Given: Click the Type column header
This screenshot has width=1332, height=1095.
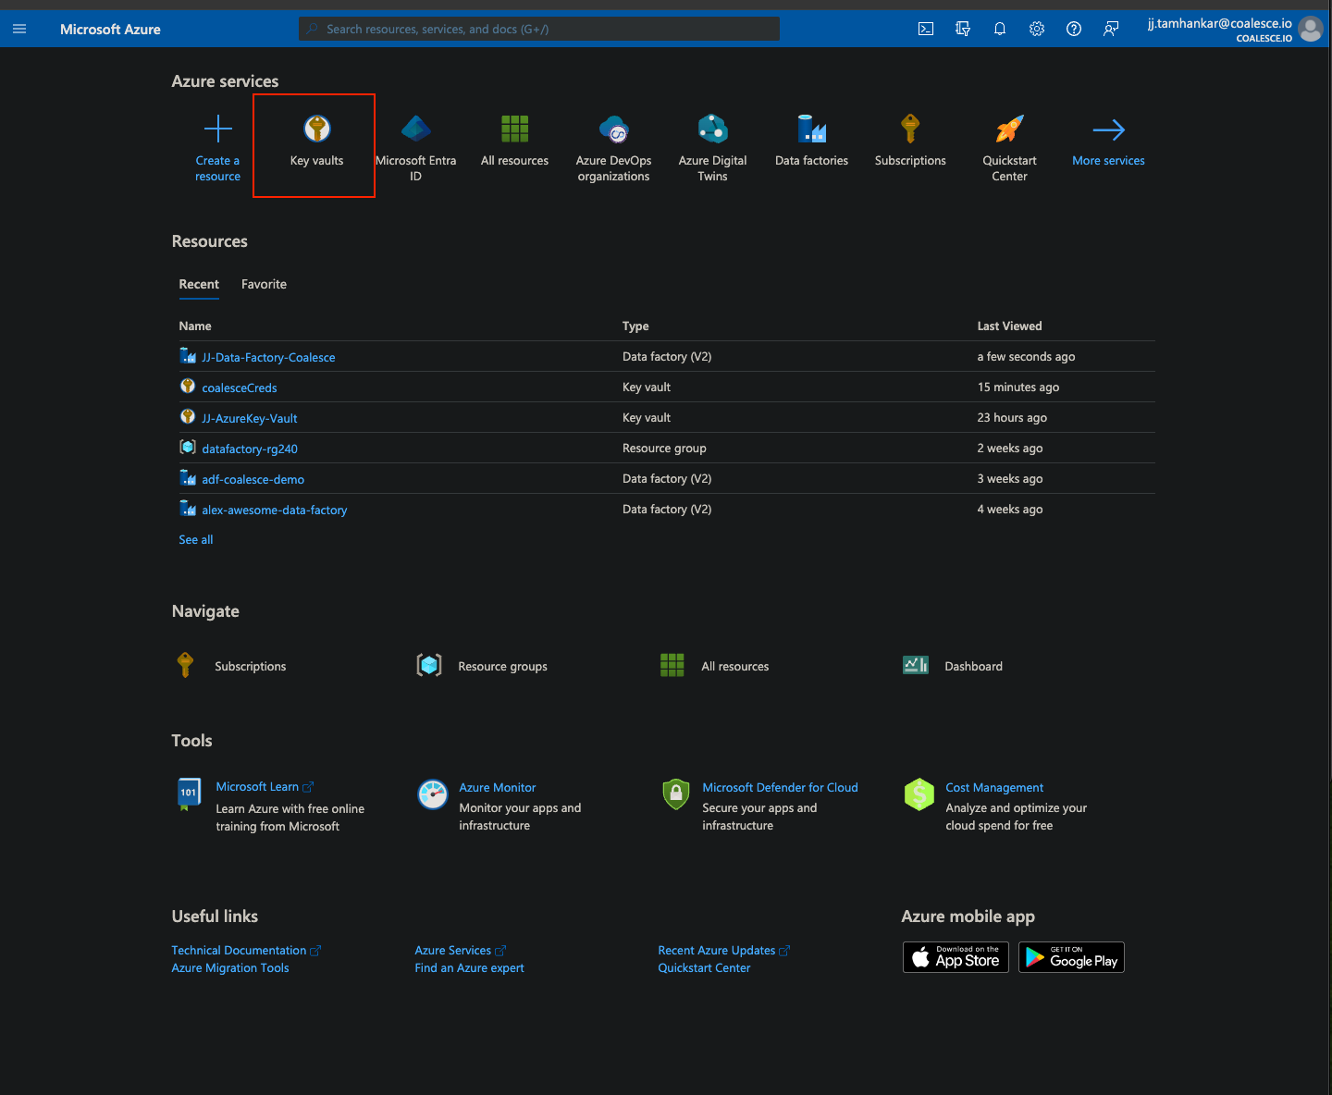Looking at the screenshot, I should (635, 326).
